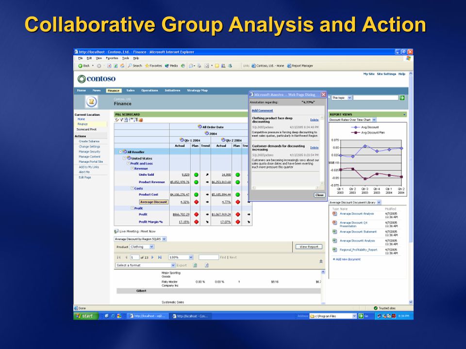Open History icon in IE toolbar
The width and height of the screenshot is (466, 349).
(x=183, y=66)
